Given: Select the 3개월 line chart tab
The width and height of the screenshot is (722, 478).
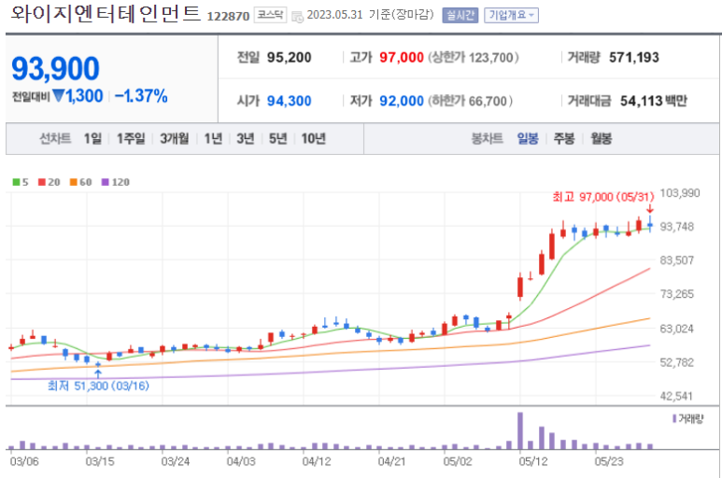Looking at the screenshot, I should click(x=174, y=138).
